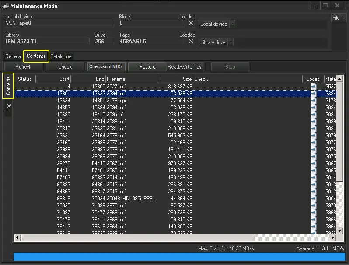This screenshot has height=265, width=349.
Task: Click the codec icon for 2970.mxf row
Action: 313,206
